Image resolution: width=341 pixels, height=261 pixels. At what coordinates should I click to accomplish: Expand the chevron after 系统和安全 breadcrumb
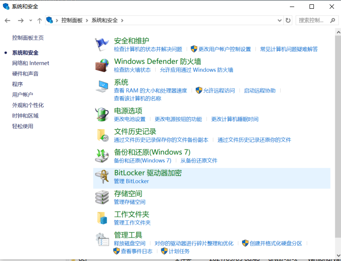point(122,21)
